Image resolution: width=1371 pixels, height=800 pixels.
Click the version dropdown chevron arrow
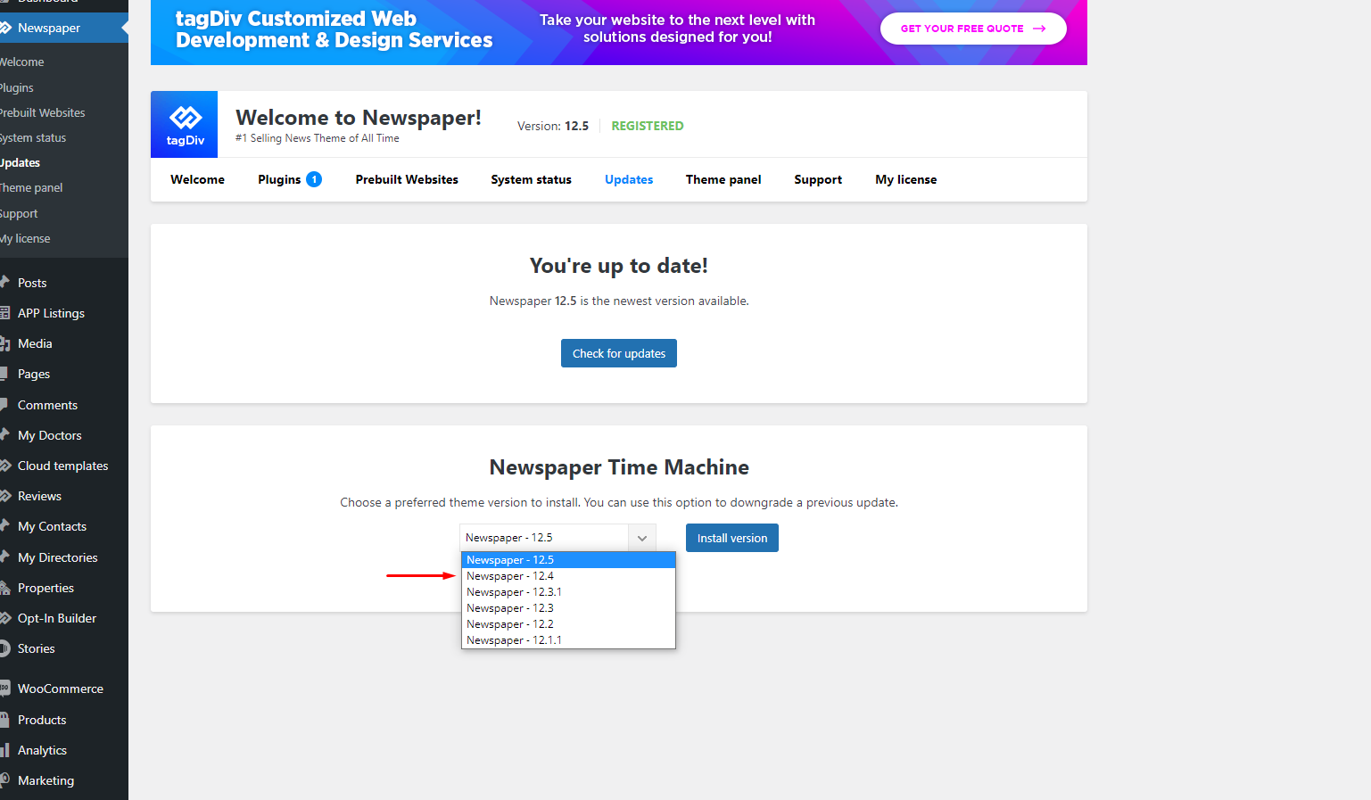(x=642, y=538)
